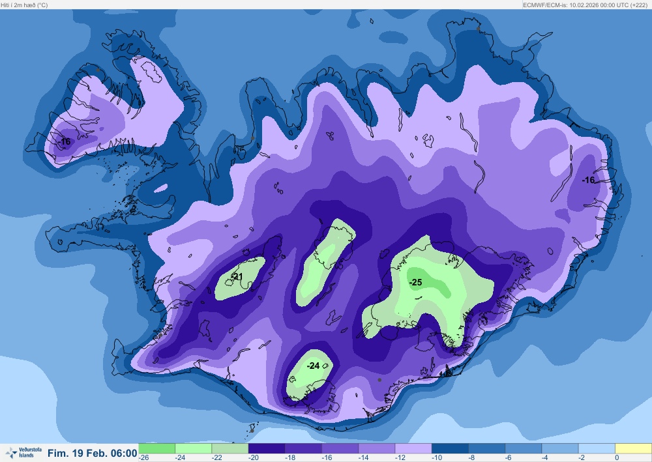Pick the light blue swatch between -4 and -2
Image resolution: width=652 pixels, height=462 pixels.
click(559, 448)
